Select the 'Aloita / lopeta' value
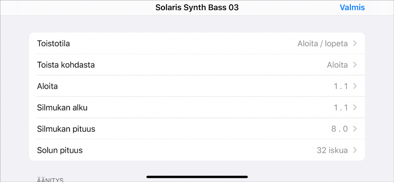 (322, 43)
